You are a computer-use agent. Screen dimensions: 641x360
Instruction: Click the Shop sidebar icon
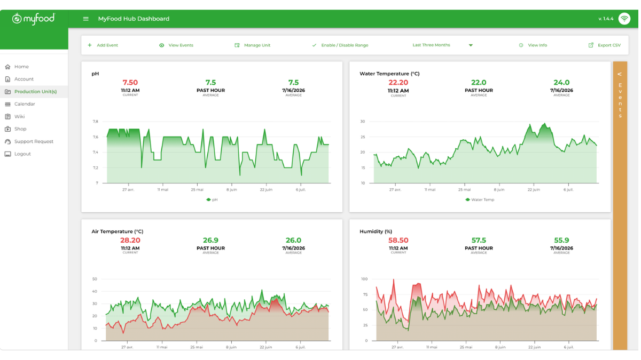7,129
